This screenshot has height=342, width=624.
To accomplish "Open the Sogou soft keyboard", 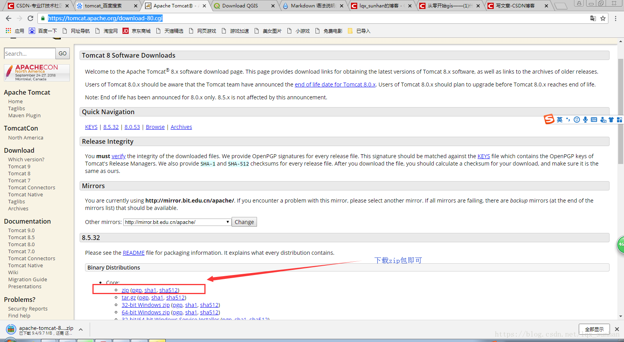I will pos(594,120).
